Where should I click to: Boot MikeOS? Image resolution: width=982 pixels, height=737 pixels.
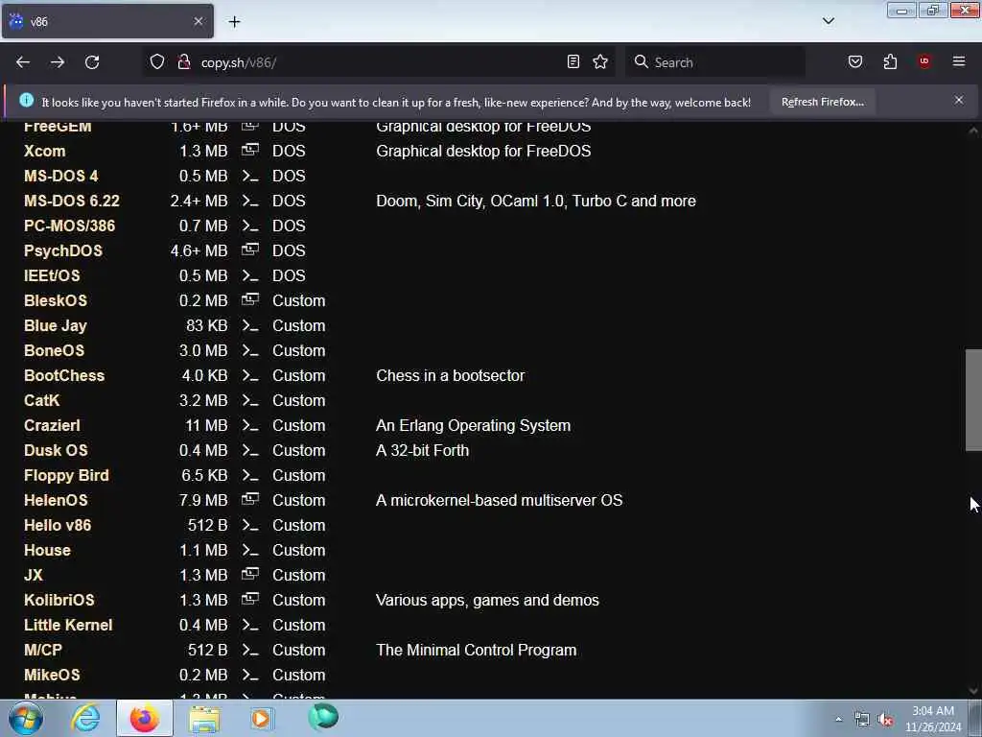pos(52,676)
